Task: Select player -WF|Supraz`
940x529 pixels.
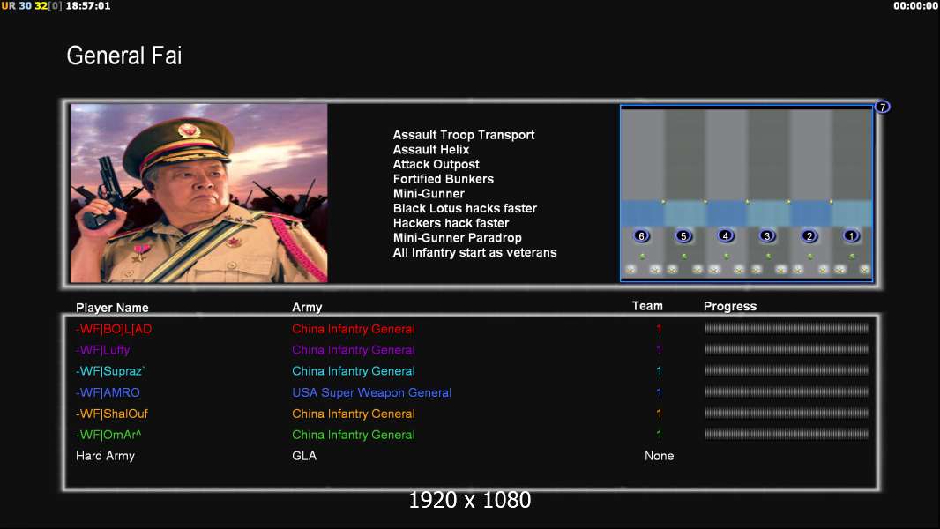Action: (110, 371)
